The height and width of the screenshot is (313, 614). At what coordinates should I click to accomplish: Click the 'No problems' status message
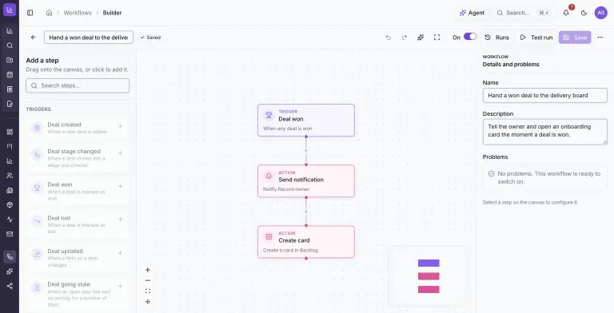pos(544,177)
